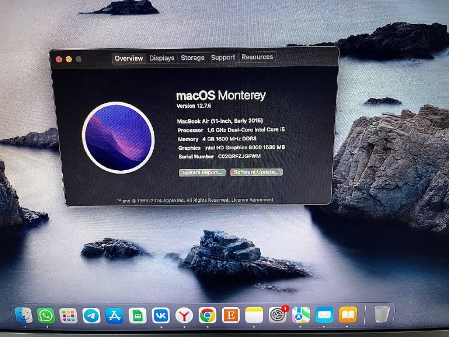Open the Notes app in dock
449x337 pixels.
[x=254, y=316]
